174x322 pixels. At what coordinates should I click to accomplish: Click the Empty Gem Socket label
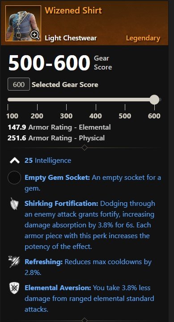(57, 178)
